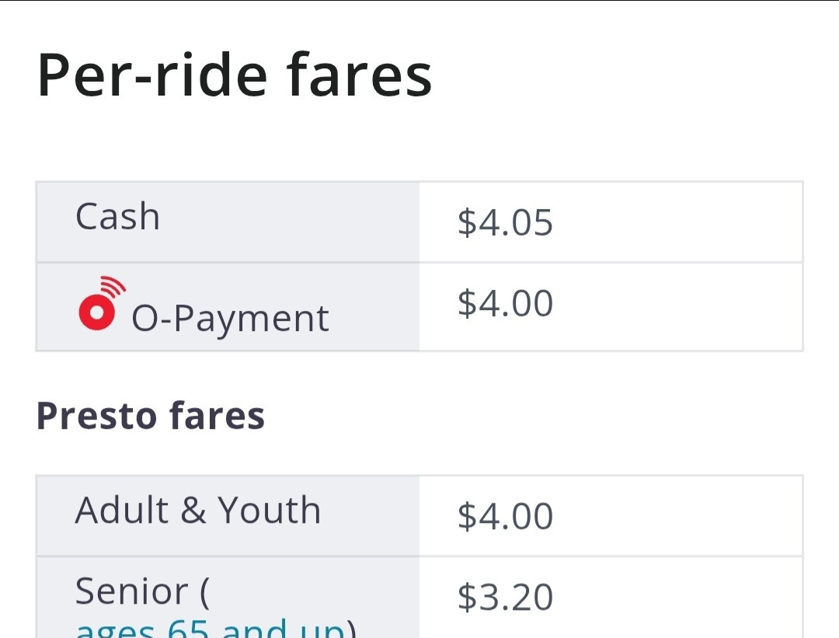Viewport: 839px width, 638px height.
Task: Click the word Per-ride in the heading
Action: pos(152,75)
